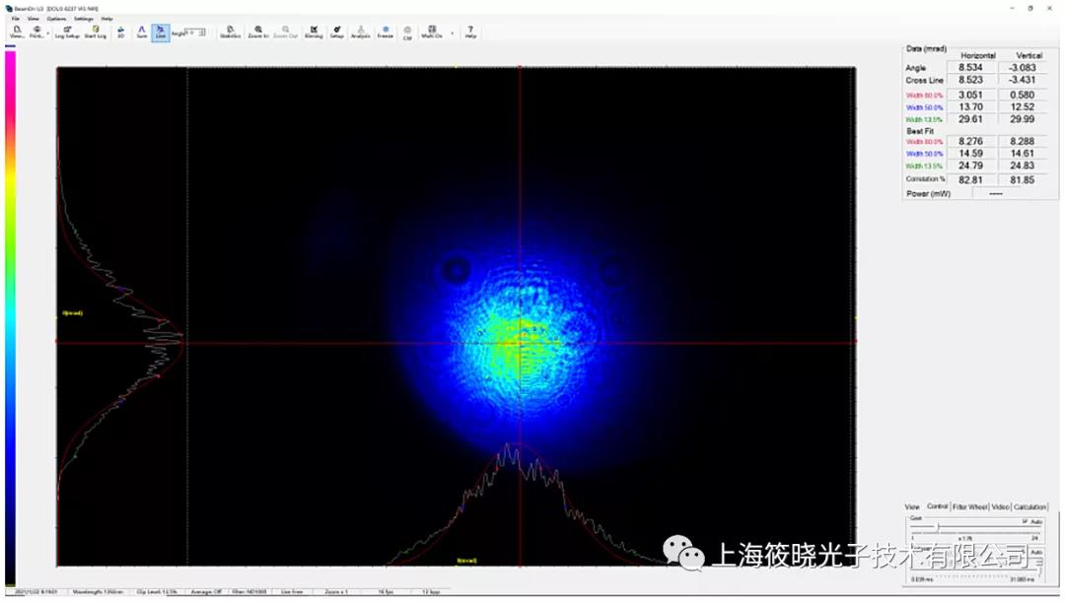The height and width of the screenshot is (603, 1065).
Task: Freeze the live beam capture
Action: (385, 32)
